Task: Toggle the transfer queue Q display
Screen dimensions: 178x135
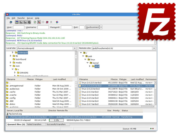Action: pyautogui.click(x=29, y=22)
